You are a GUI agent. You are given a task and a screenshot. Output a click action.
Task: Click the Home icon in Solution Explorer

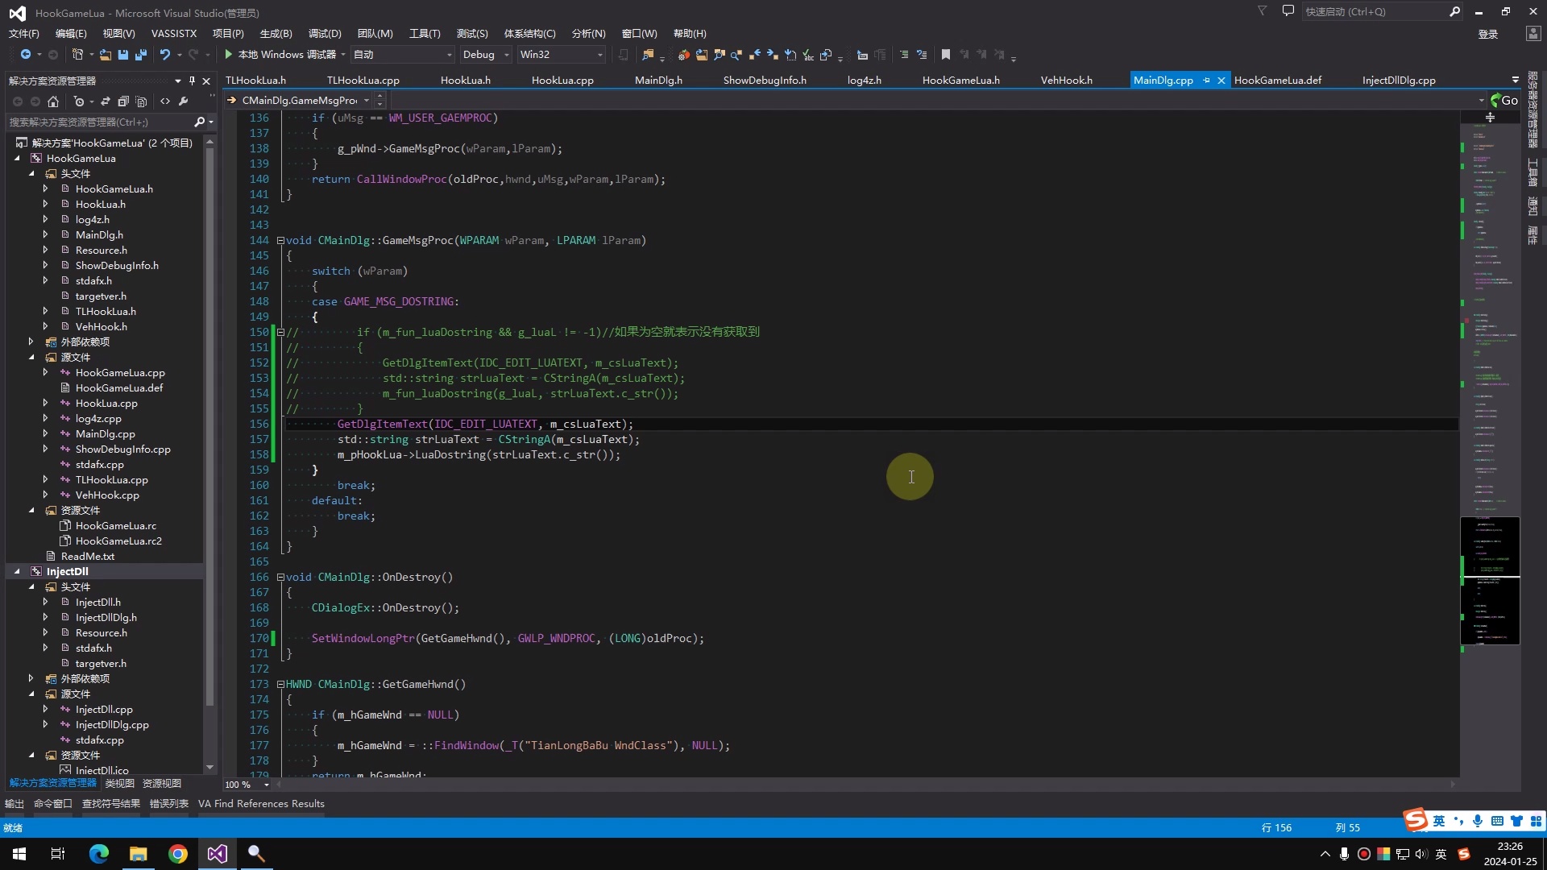click(53, 101)
